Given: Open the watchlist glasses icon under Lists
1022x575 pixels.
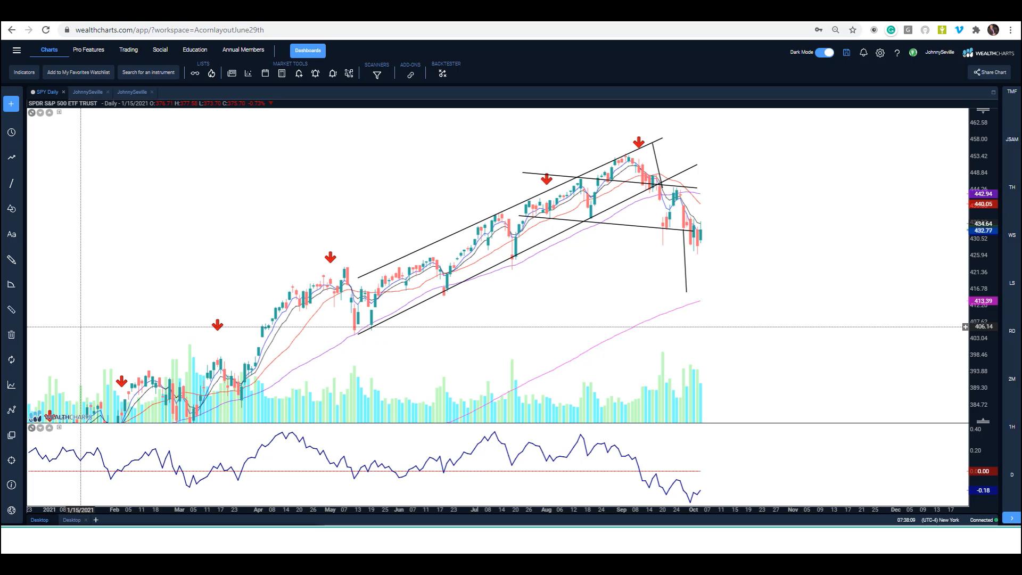Looking at the screenshot, I should tap(195, 73).
